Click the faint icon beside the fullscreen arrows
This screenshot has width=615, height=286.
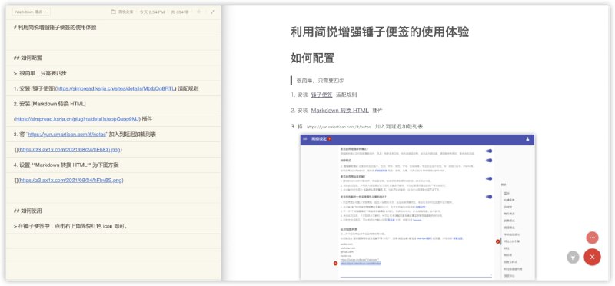click(x=199, y=12)
